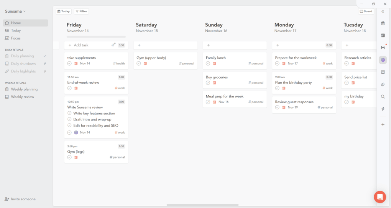Complete the 'Family lunch' task
391x208 pixels.
pos(208,63)
